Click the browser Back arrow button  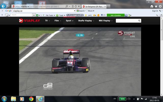pos(3,6)
